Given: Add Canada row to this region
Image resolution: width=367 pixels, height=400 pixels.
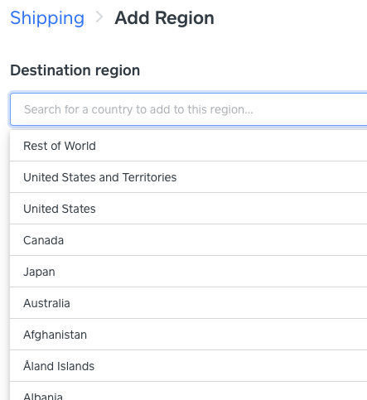Looking at the screenshot, I should tap(189, 240).
